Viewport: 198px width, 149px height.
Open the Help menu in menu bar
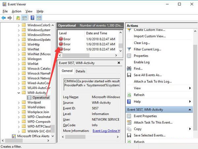[40, 11]
